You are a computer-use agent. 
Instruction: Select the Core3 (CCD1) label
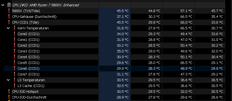[x=29, y=51]
